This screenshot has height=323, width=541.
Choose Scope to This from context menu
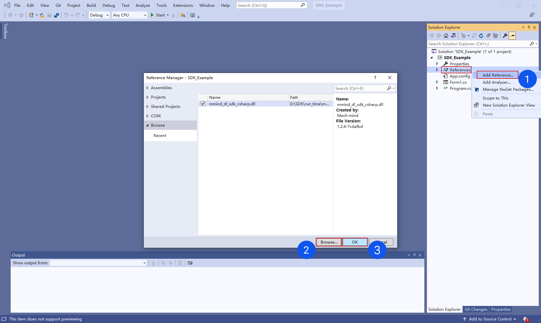[x=495, y=98]
